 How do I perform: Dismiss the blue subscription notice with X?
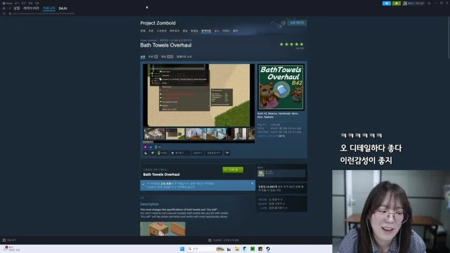pos(252,183)
